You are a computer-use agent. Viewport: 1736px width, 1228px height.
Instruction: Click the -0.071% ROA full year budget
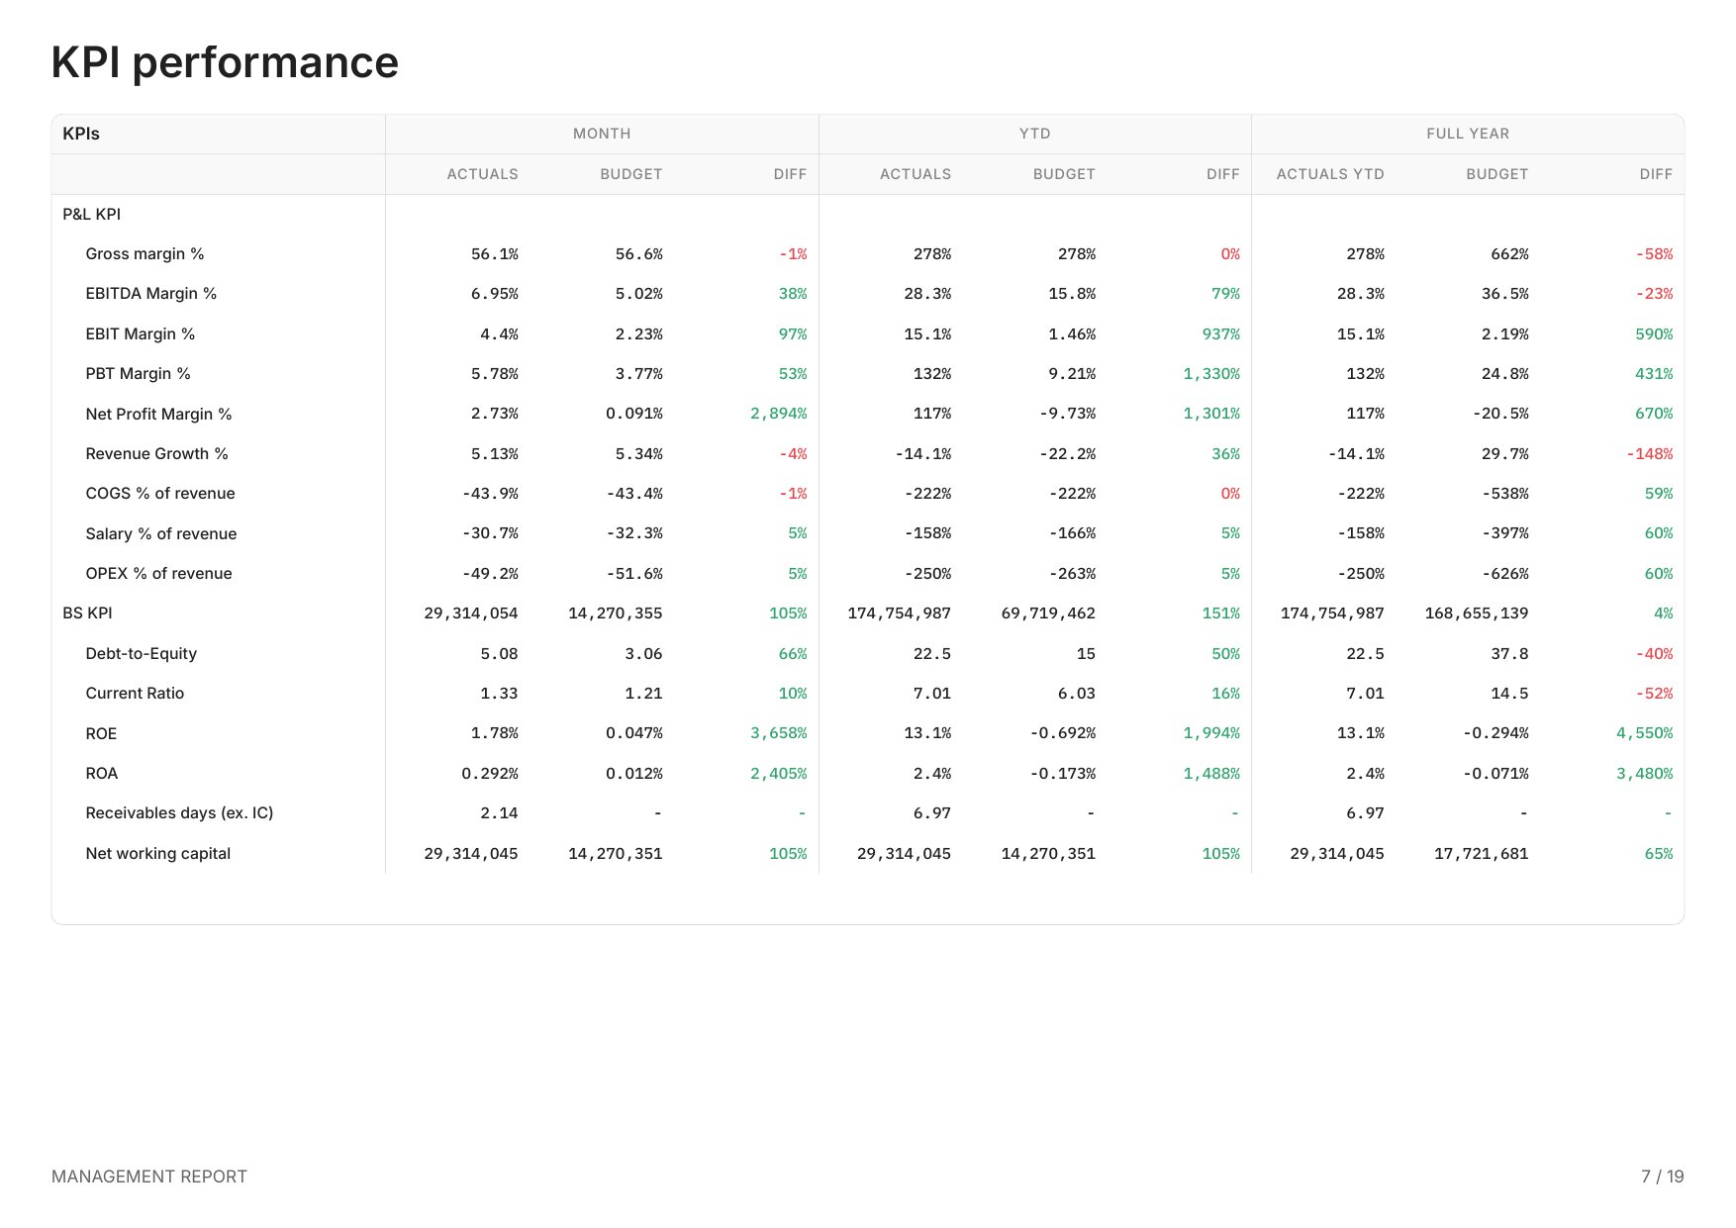tap(1495, 774)
